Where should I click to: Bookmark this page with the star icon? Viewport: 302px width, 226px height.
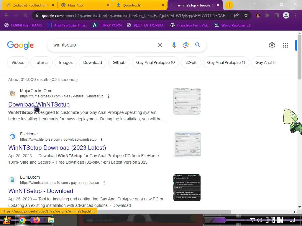[x=246, y=16]
